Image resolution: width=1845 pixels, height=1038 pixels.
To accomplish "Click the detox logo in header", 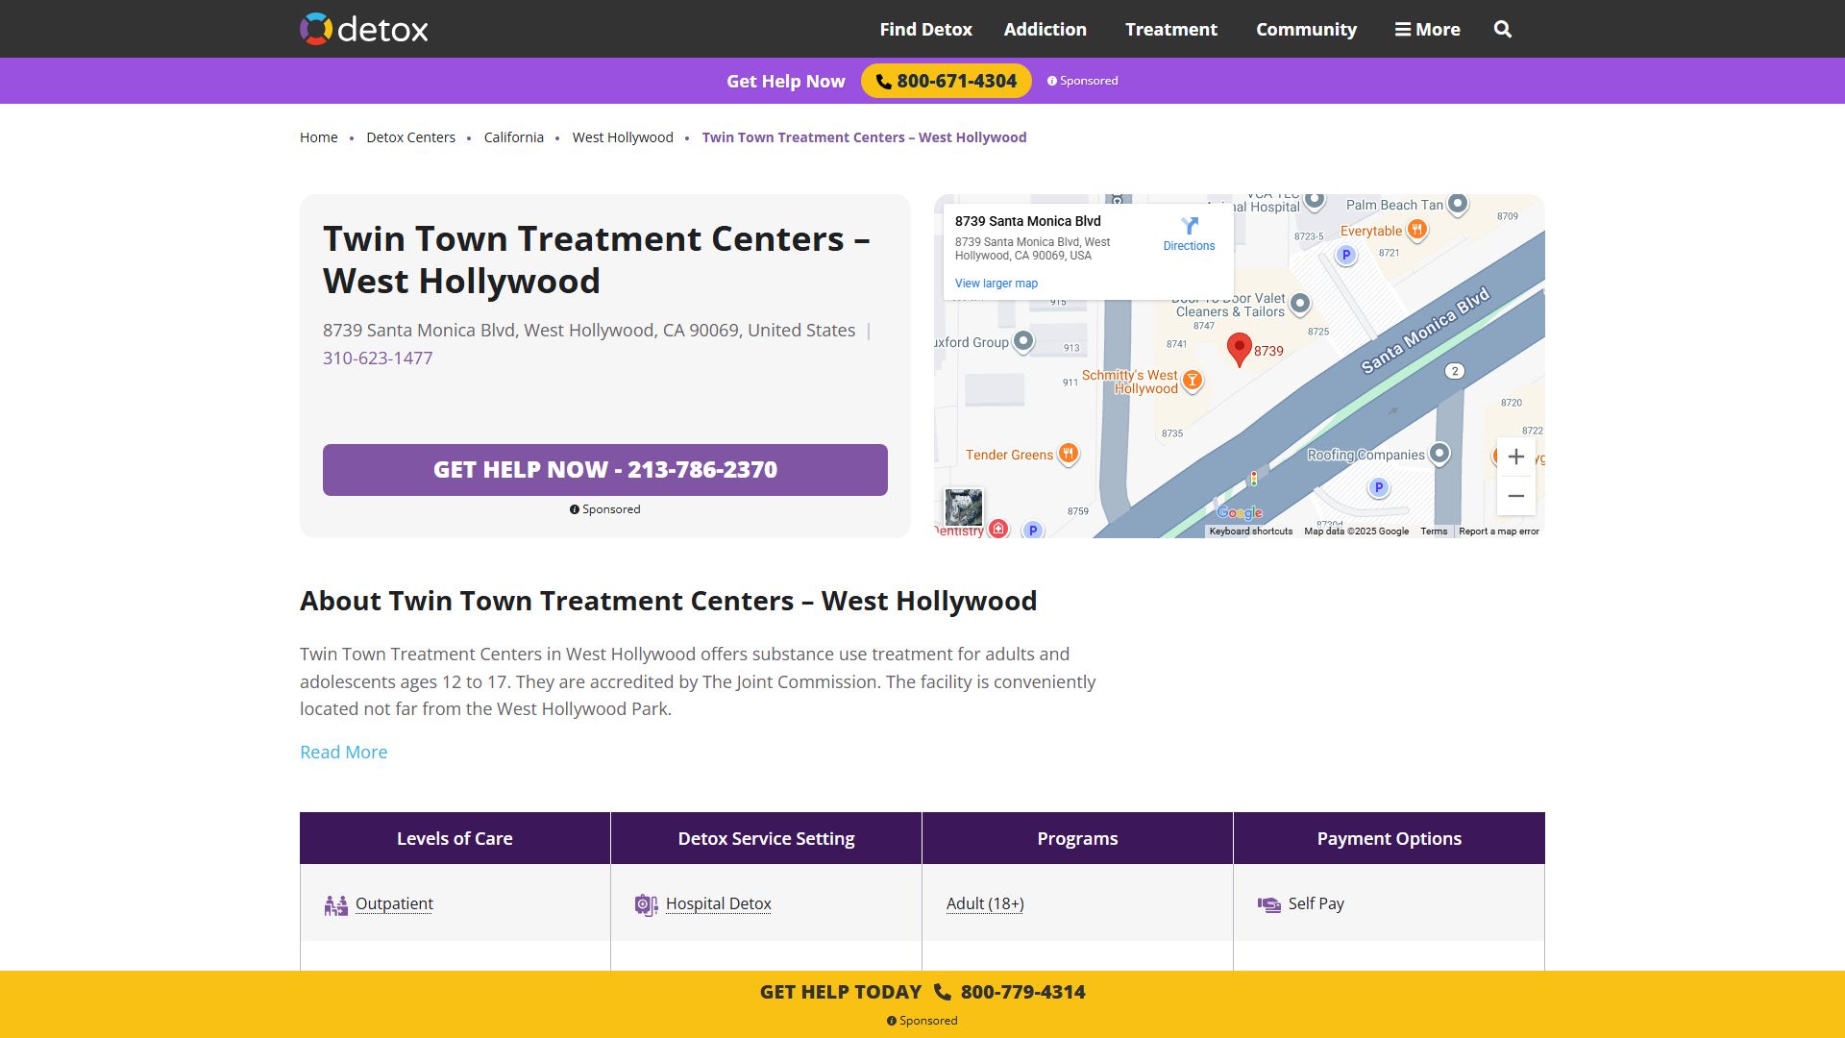I will pos(363,29).
